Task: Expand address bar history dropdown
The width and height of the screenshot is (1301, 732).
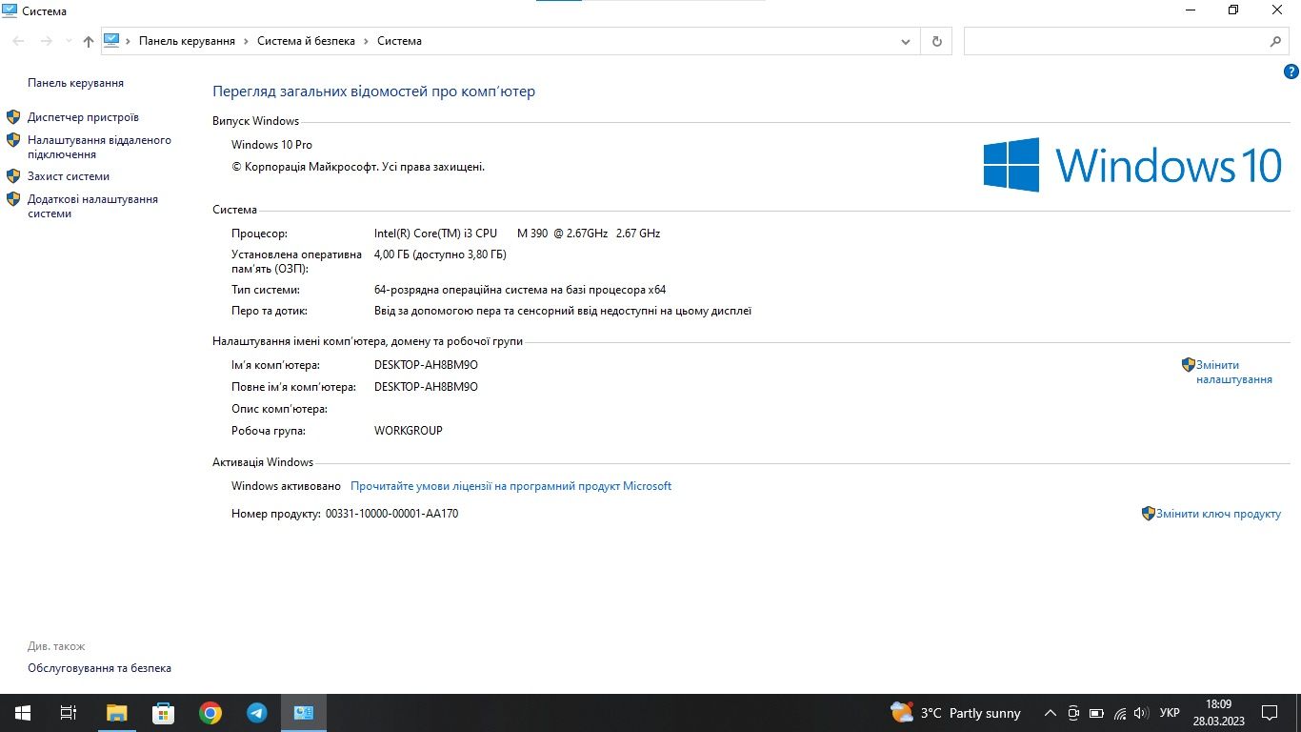Action: pyautogui.click(x=906, y=42)
